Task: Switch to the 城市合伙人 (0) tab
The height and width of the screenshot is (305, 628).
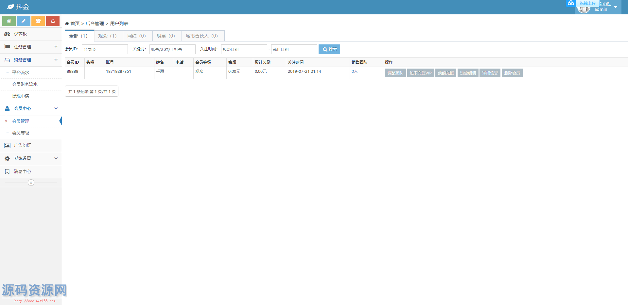Action: point(201,36)
